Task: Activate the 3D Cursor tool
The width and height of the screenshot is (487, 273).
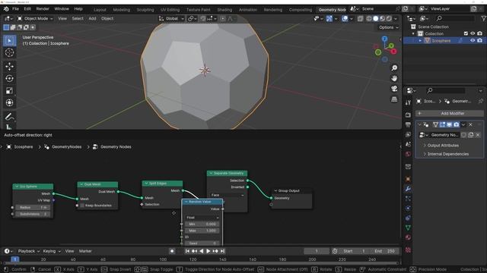Action: [9, 52]
